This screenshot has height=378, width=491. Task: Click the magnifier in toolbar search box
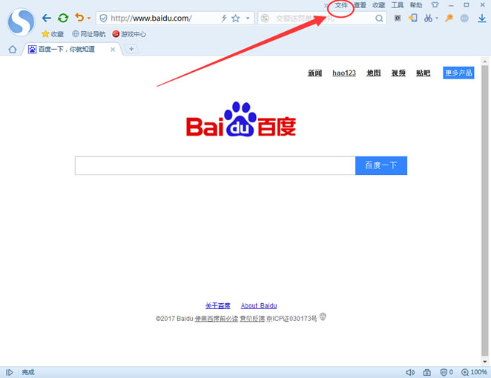[379, 19]
